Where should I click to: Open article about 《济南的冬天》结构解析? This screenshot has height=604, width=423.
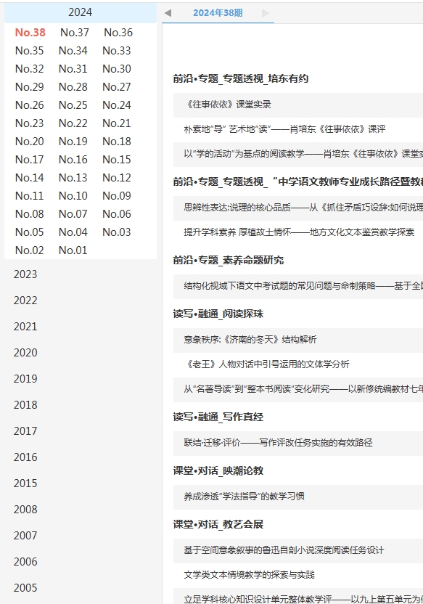(x=250, y=339)
